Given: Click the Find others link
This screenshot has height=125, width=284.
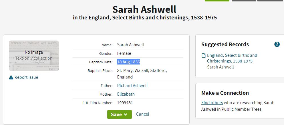Looking at the screenshot, I should (212, 103).
